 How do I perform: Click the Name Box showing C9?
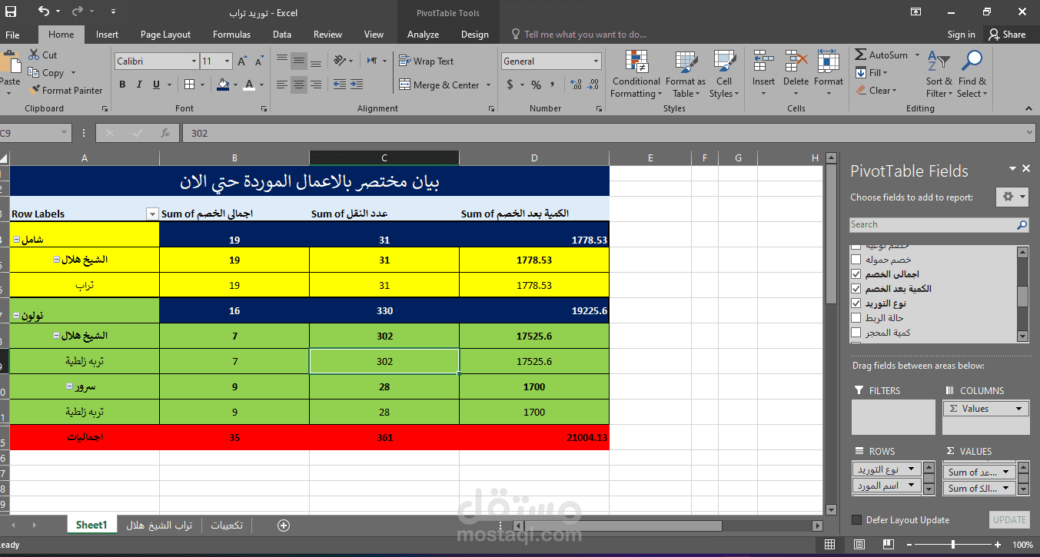34,133
